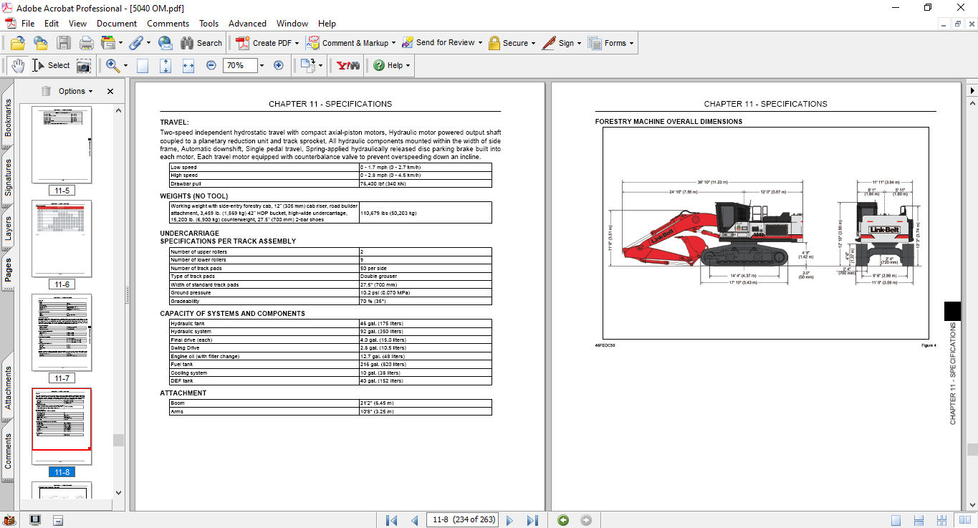
Task: Go to the last page icon
Action: (x=532, y=520)
